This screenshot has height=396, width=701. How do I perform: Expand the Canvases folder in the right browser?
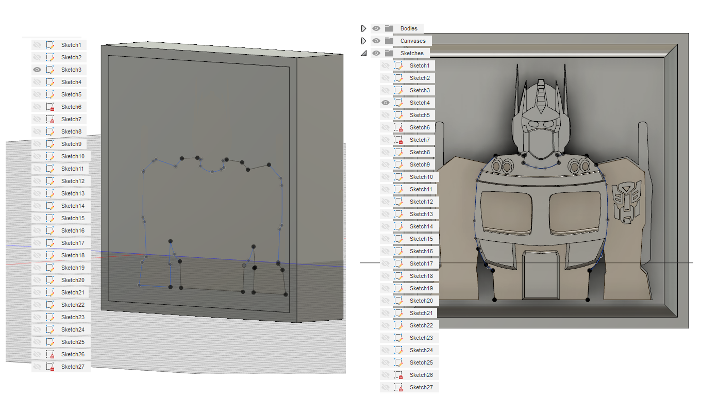[x=363, y=41]
